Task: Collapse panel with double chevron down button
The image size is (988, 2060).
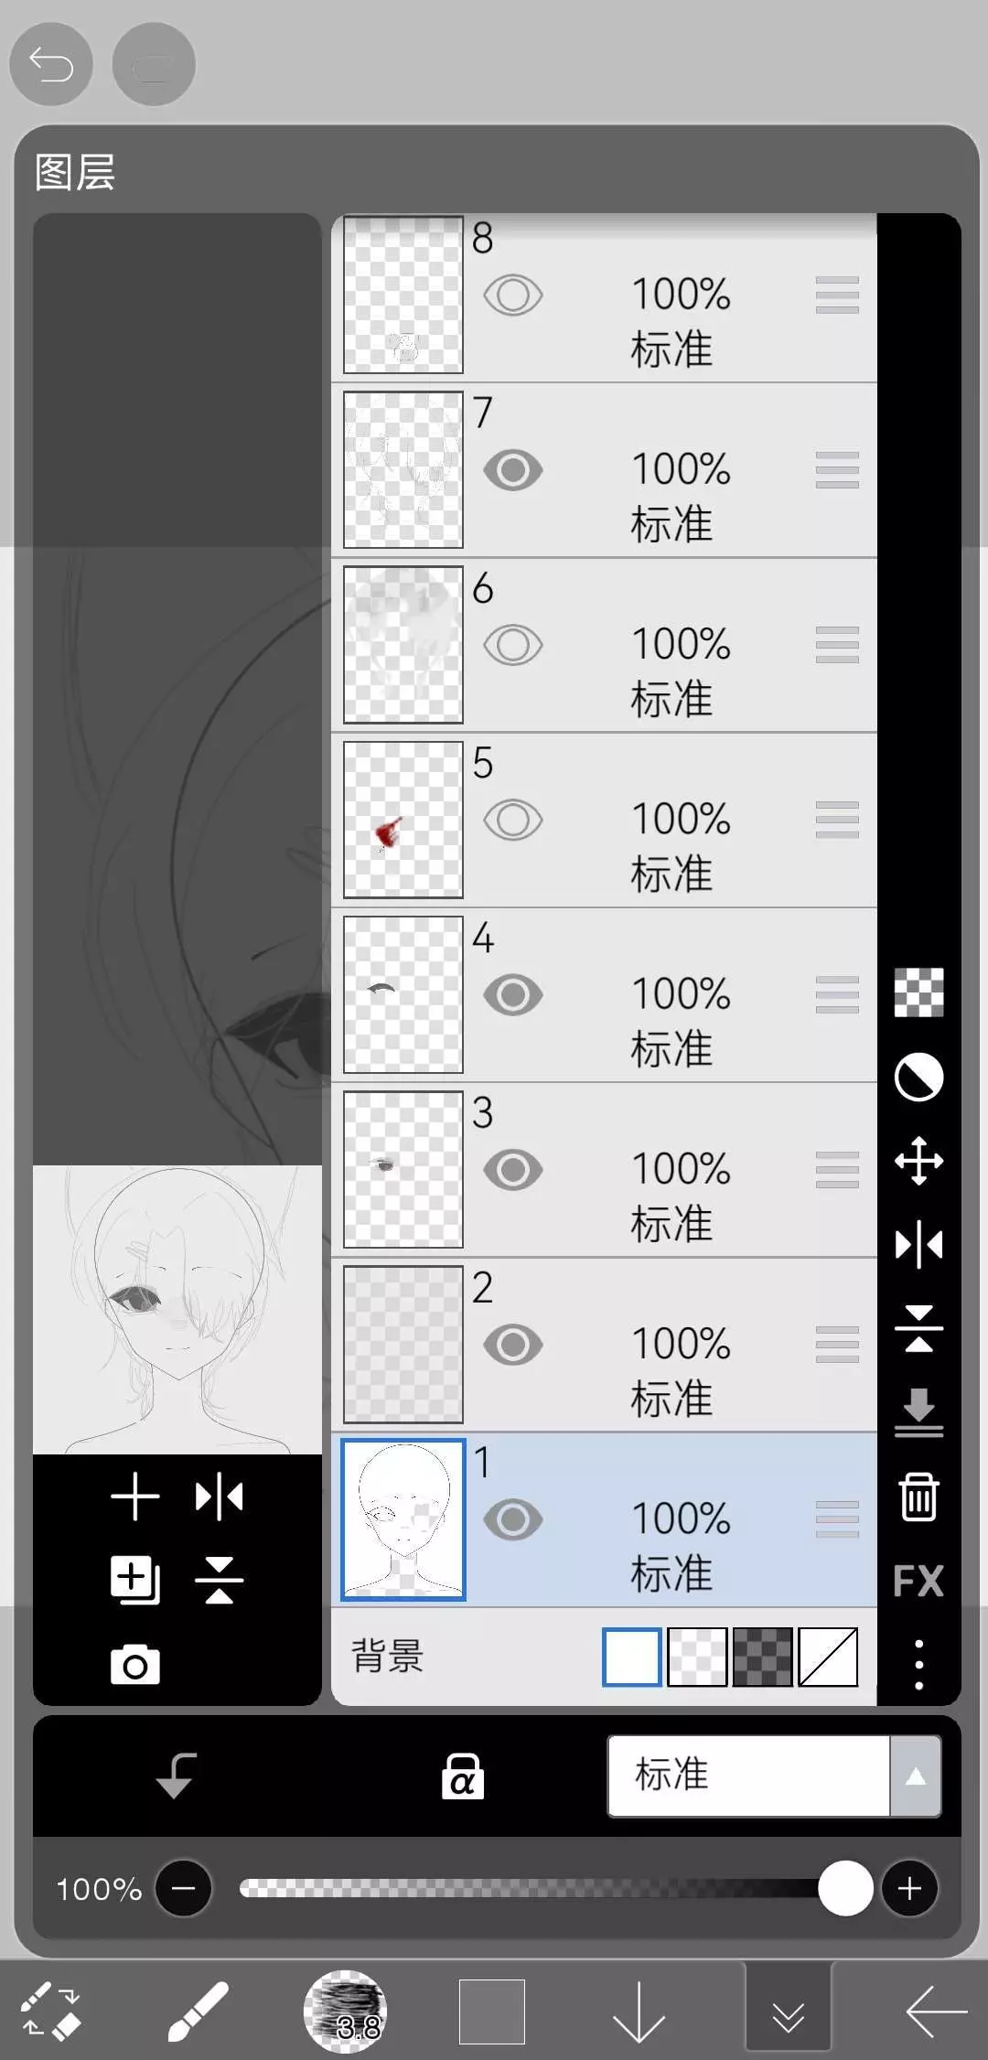Action: [788, 2012]
